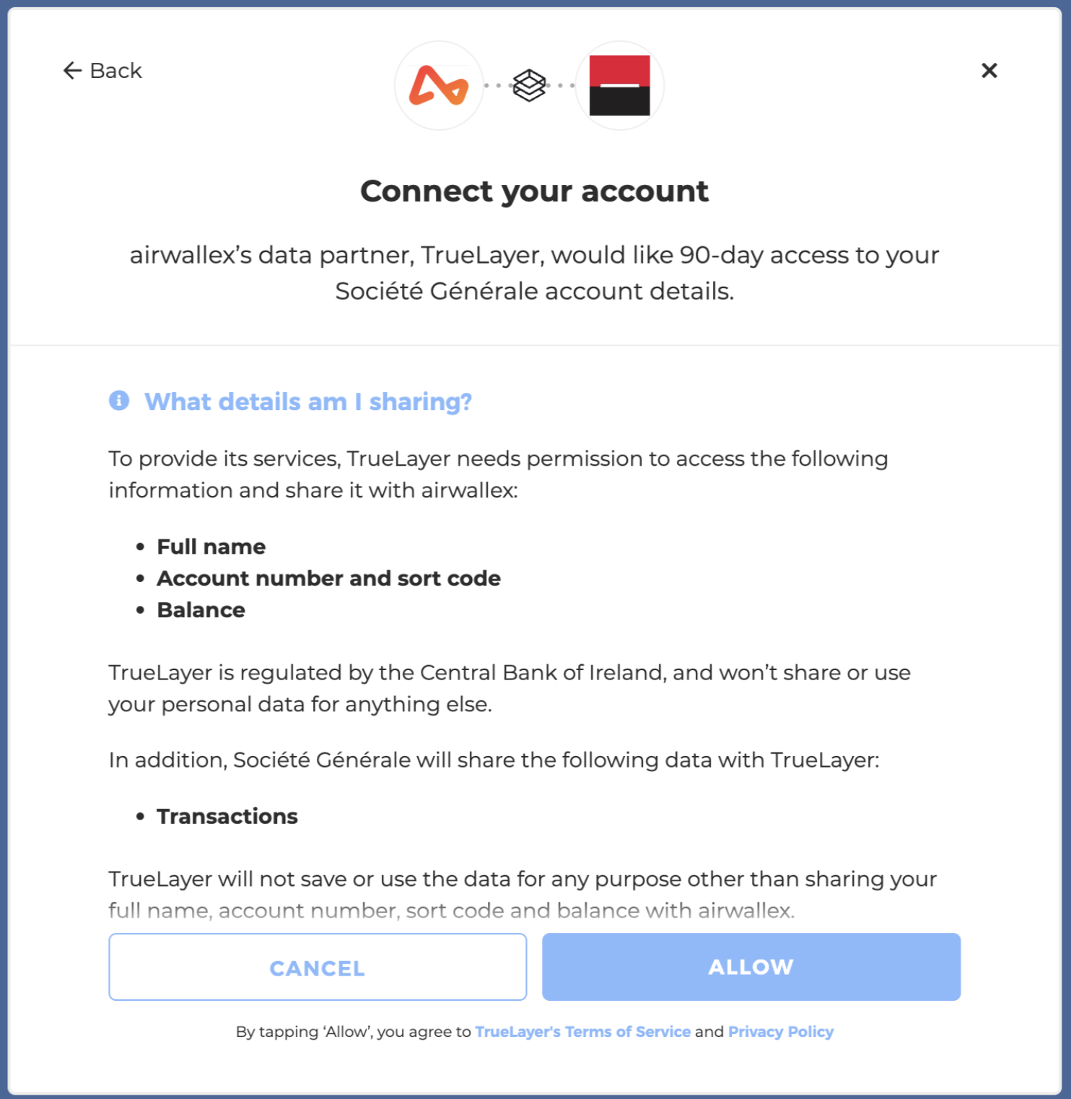The height and width of the screenshot is (1099, 1071).
Task: Click the 'Connect your account' heading
Action: 535,191
